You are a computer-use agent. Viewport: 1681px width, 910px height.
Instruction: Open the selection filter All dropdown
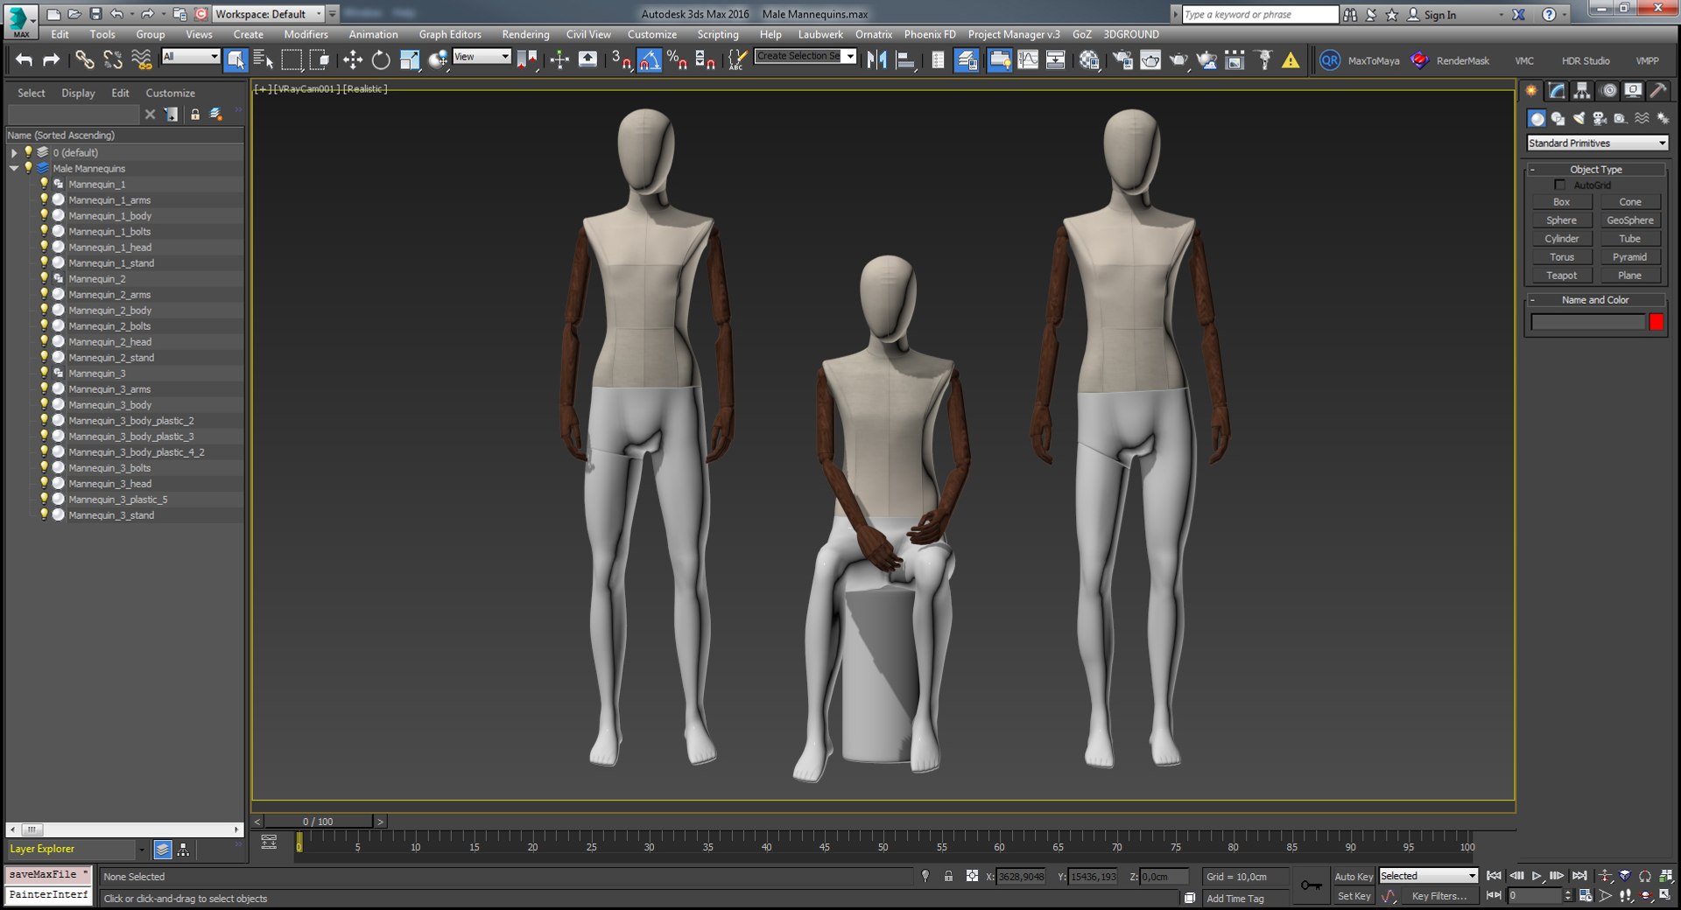point(190,56)
